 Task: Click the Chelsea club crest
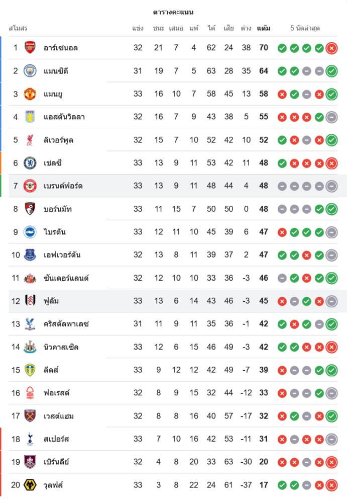(30, 163)
